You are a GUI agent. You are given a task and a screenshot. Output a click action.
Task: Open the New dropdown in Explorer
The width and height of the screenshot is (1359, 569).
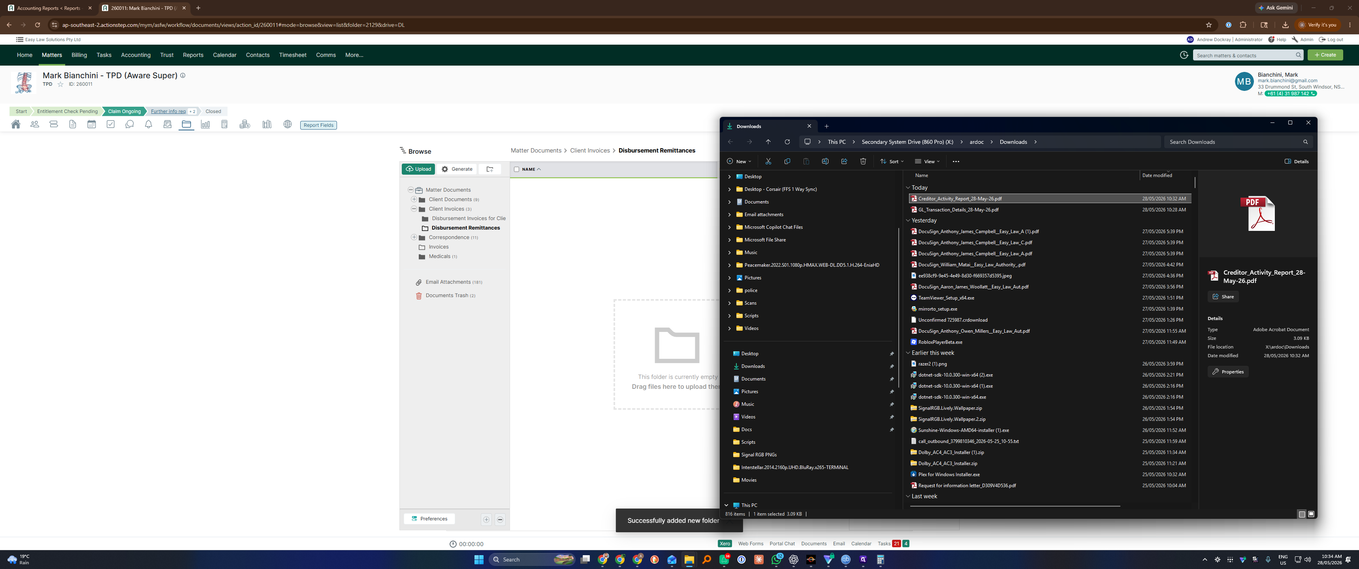click(739, 162)
